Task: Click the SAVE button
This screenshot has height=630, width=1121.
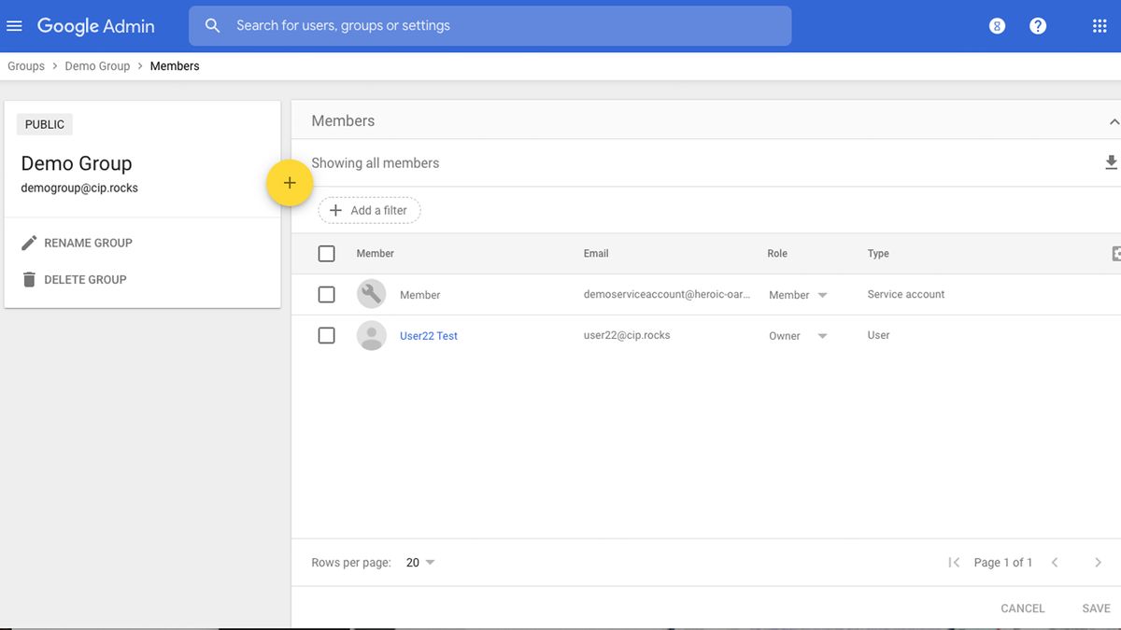Action: tap(1095, 608)
